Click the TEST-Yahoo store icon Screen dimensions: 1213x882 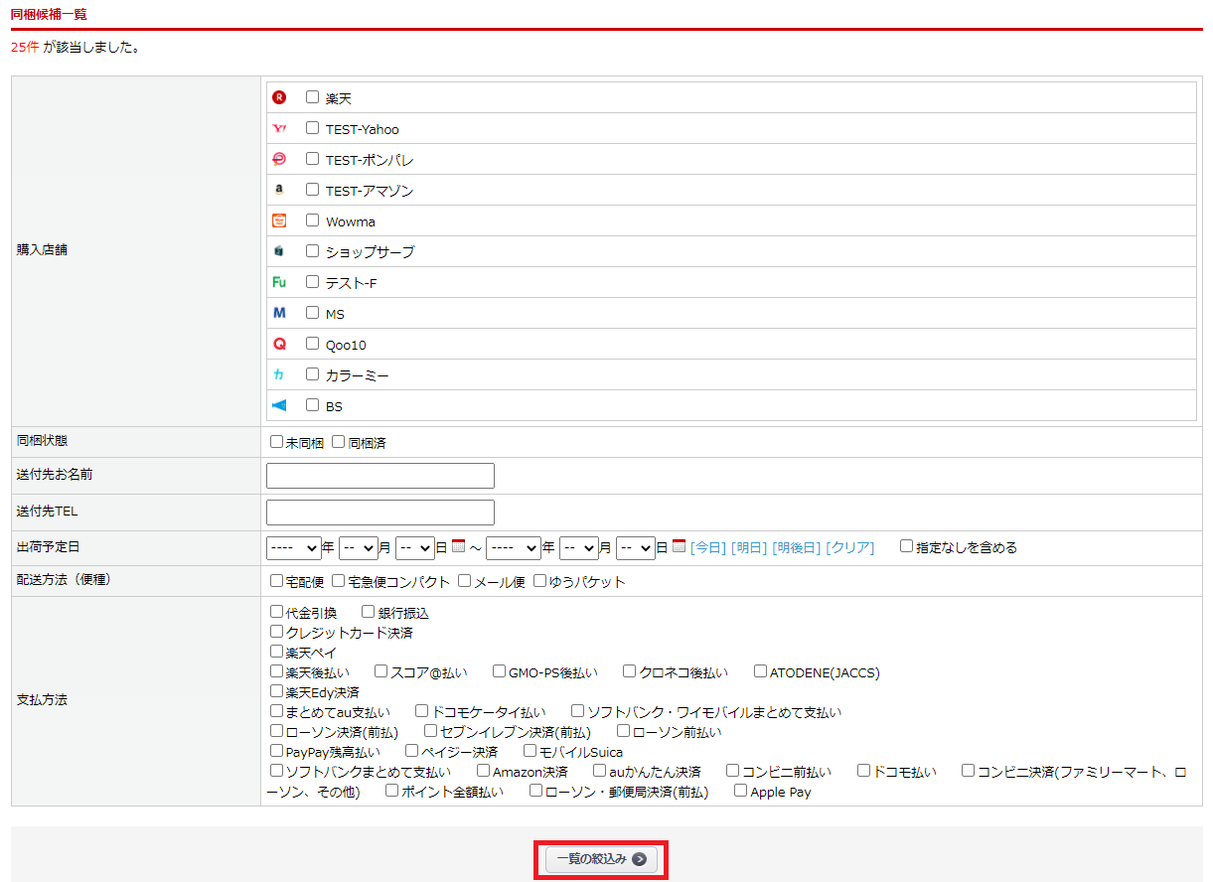click(279, 128)
